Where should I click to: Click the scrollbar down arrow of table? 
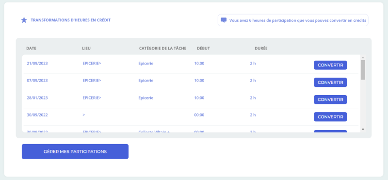coord(363,129)
